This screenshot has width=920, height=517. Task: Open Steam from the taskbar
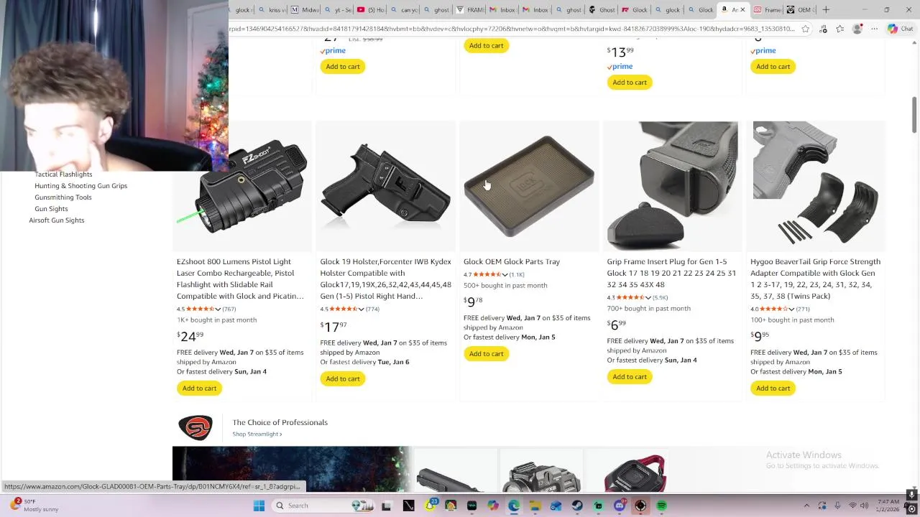(577, 506)
